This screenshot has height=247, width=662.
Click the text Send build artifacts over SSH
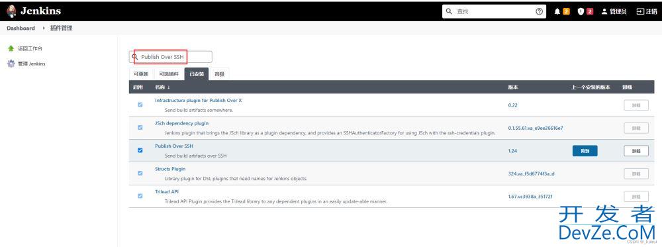[195, 156]
